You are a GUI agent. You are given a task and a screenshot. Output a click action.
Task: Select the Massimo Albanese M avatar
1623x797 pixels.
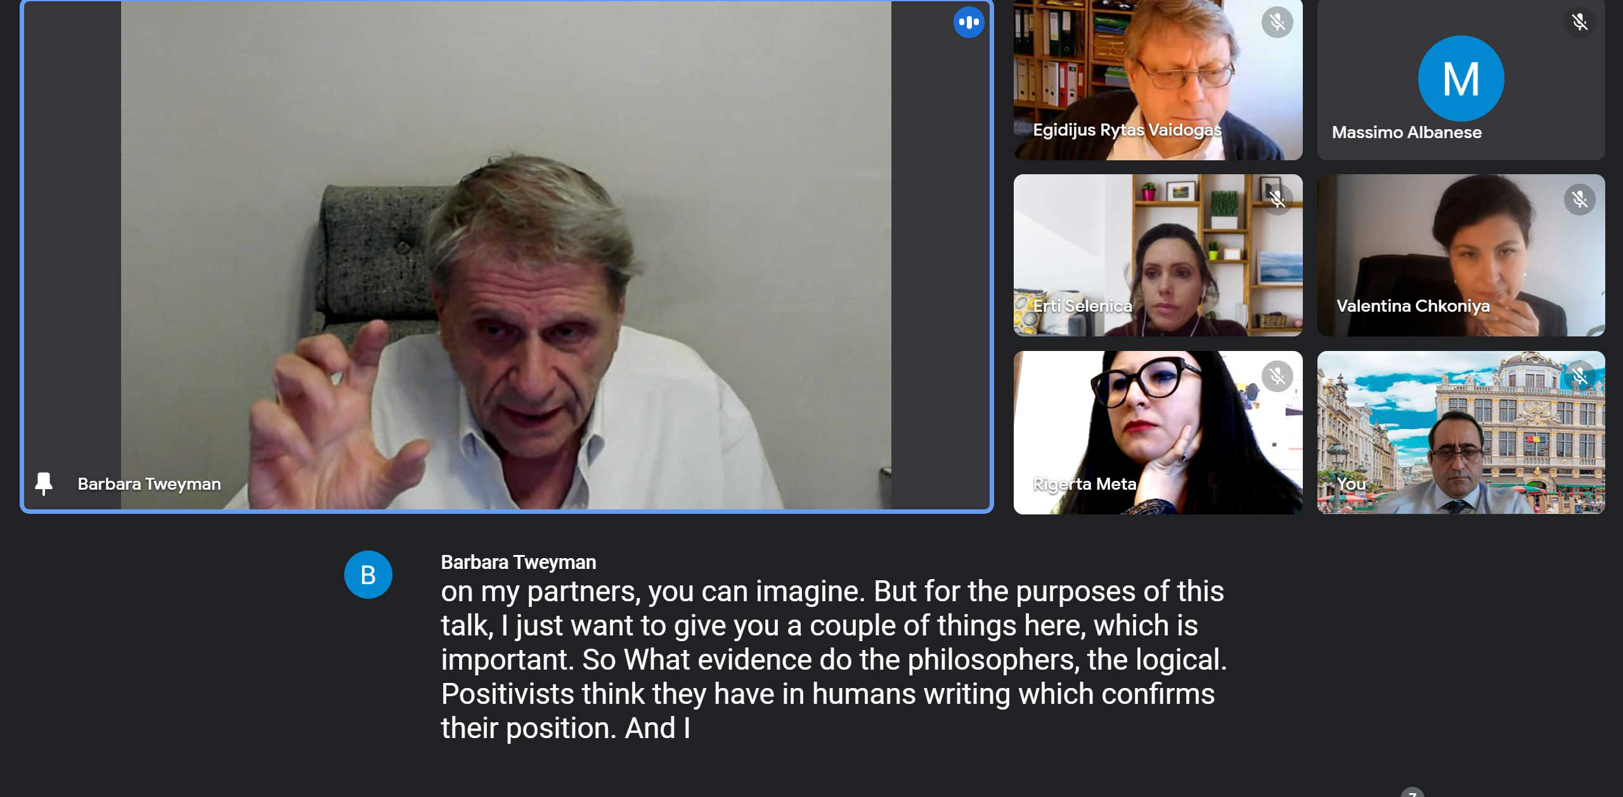click(1461, 79)
